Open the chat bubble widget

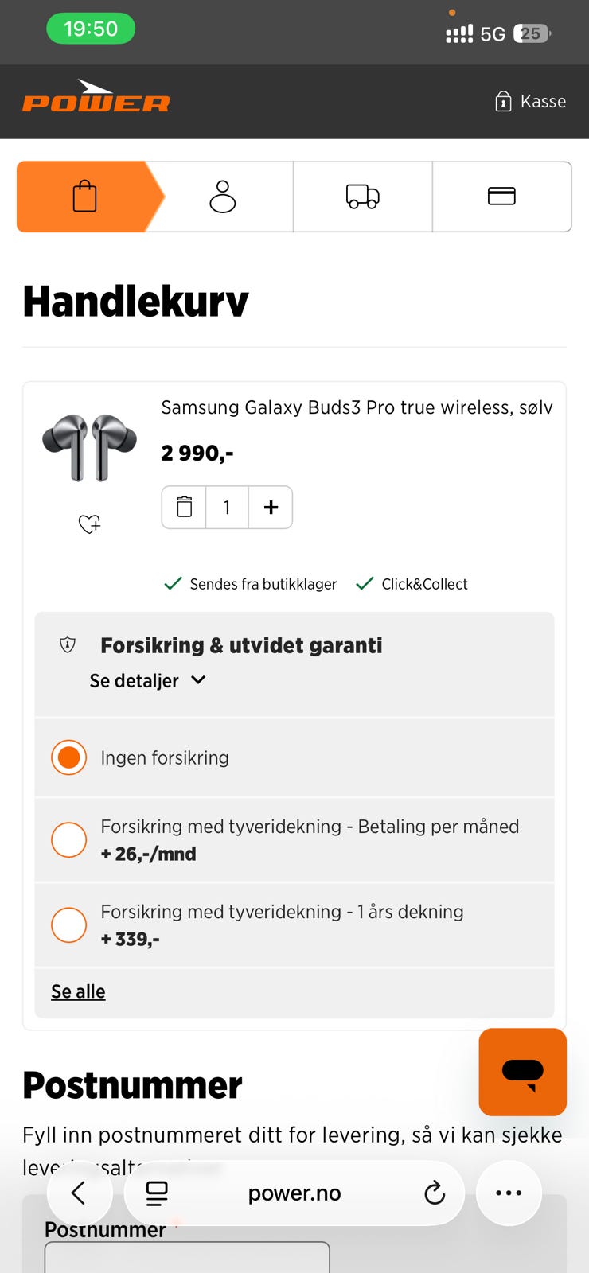tap(522, 1072)
